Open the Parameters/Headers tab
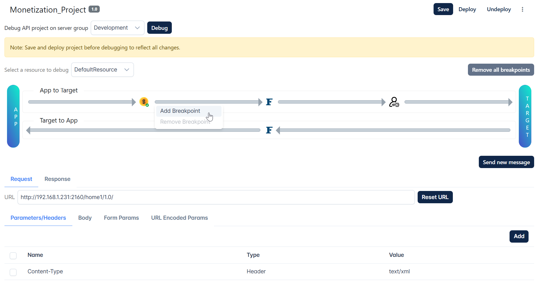This screenshot has height=287, width=540. click(x=38, y=218)
